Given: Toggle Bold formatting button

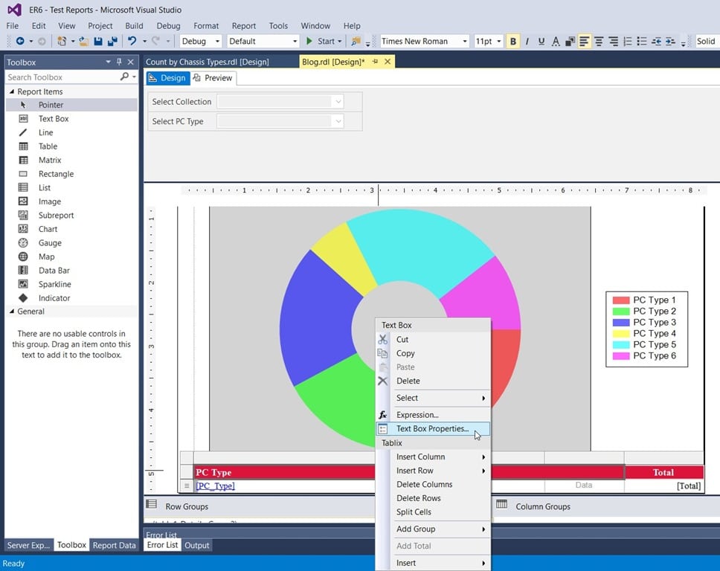Looking at the screenshot, I should (x=513, y=42).
